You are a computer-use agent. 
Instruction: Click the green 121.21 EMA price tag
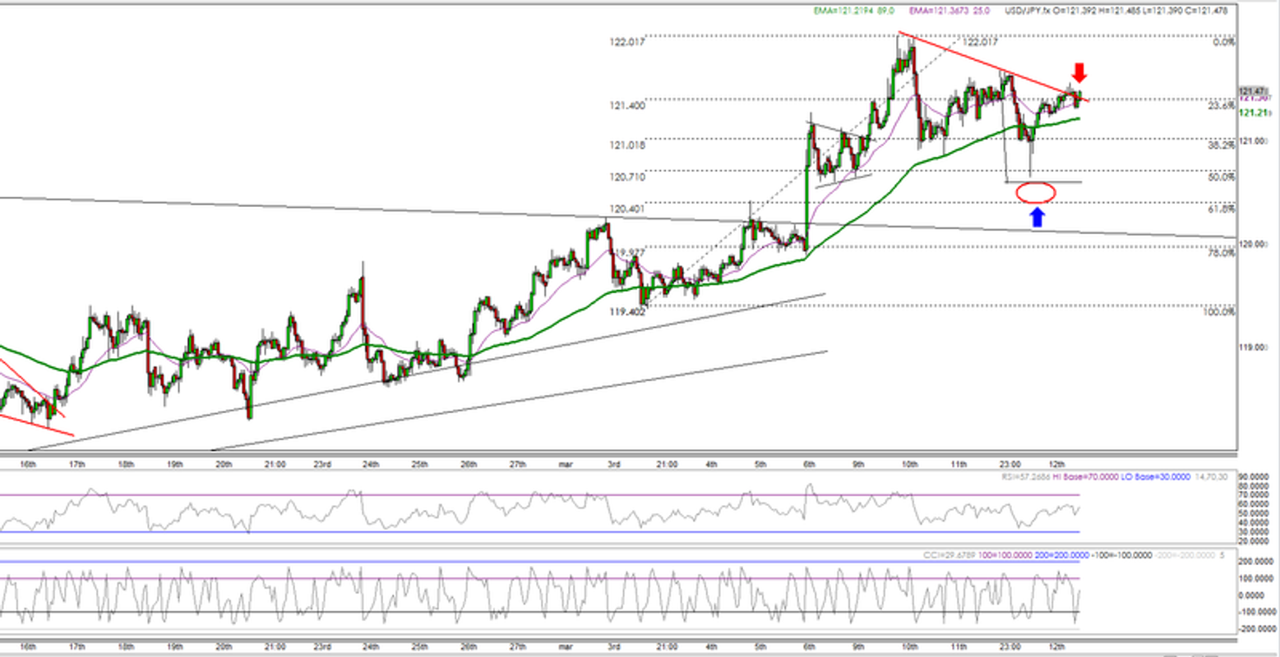(x=1250, y=113)
